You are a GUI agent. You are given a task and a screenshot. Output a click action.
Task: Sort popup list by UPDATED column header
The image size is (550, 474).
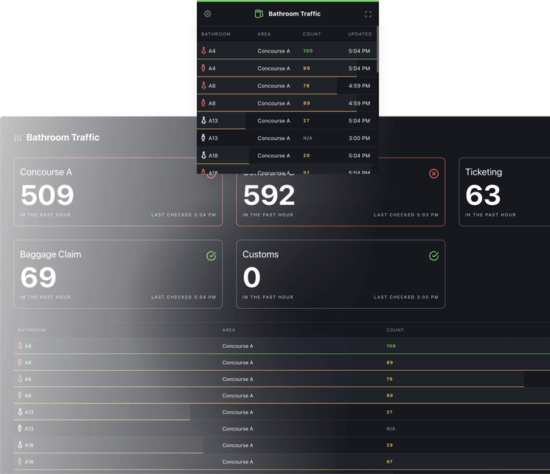(360, 34)
